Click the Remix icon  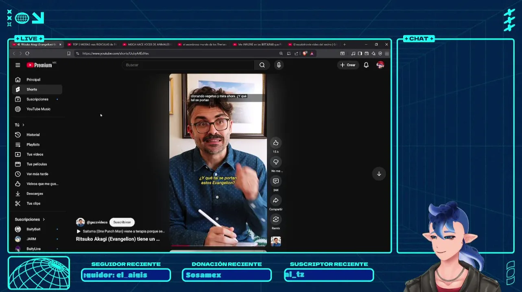[276, 219]
